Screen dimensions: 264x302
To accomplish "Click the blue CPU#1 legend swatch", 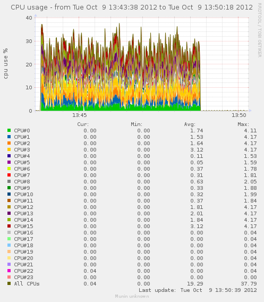I will pyautogui.click(x=9, y=137).
